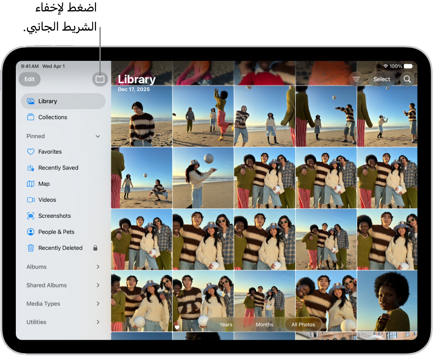Click the Collections icon in the sidebar
The height and width of the screenshot is (357, 434).
click(31, 117)
